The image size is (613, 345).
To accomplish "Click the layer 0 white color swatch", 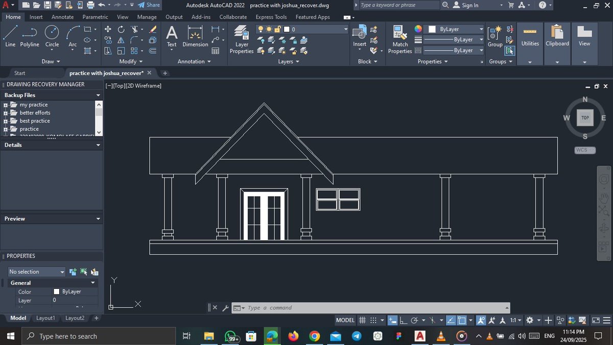I will coord(287,30).
